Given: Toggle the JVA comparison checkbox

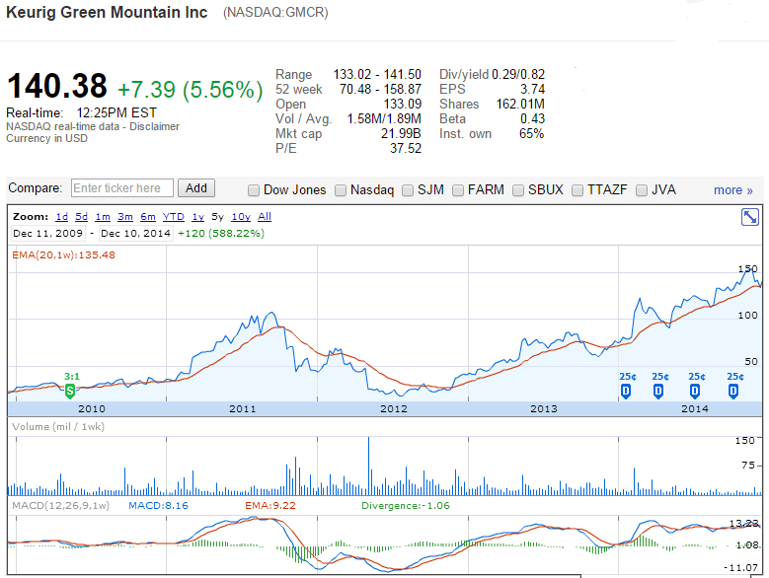Looking at the screenshot, I should [642, 190].
